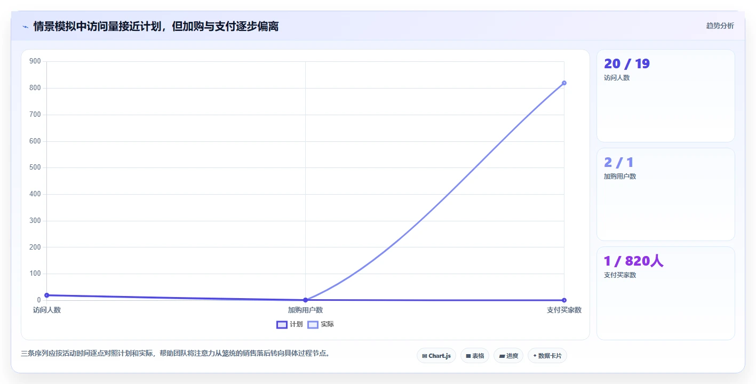The width and height of the screenshot is (756, 384).
Task: Open the 访问人数 20 / 19 card
Action: tap(666, 96)
